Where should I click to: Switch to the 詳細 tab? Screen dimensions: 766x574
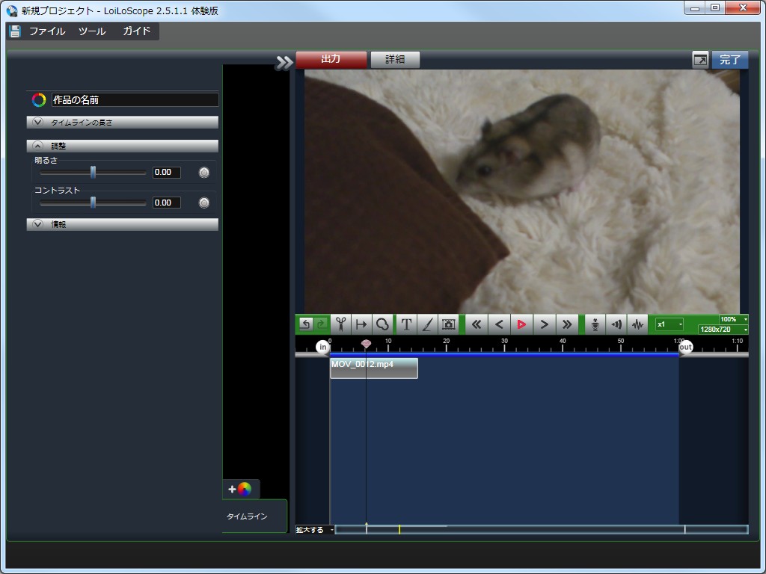[395, 60]
